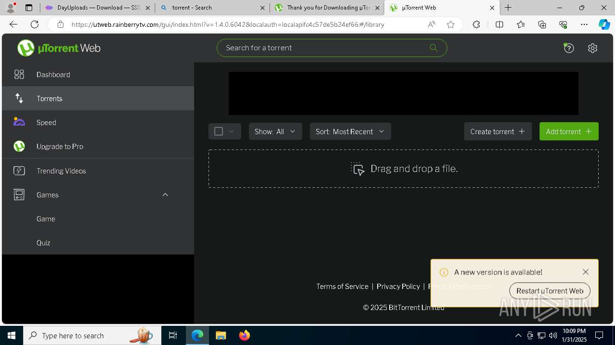Image resolution: width=615 pixels, height=345 pixels.
Task: Open Trending Videos in sidebar
Action: (98, 171)
